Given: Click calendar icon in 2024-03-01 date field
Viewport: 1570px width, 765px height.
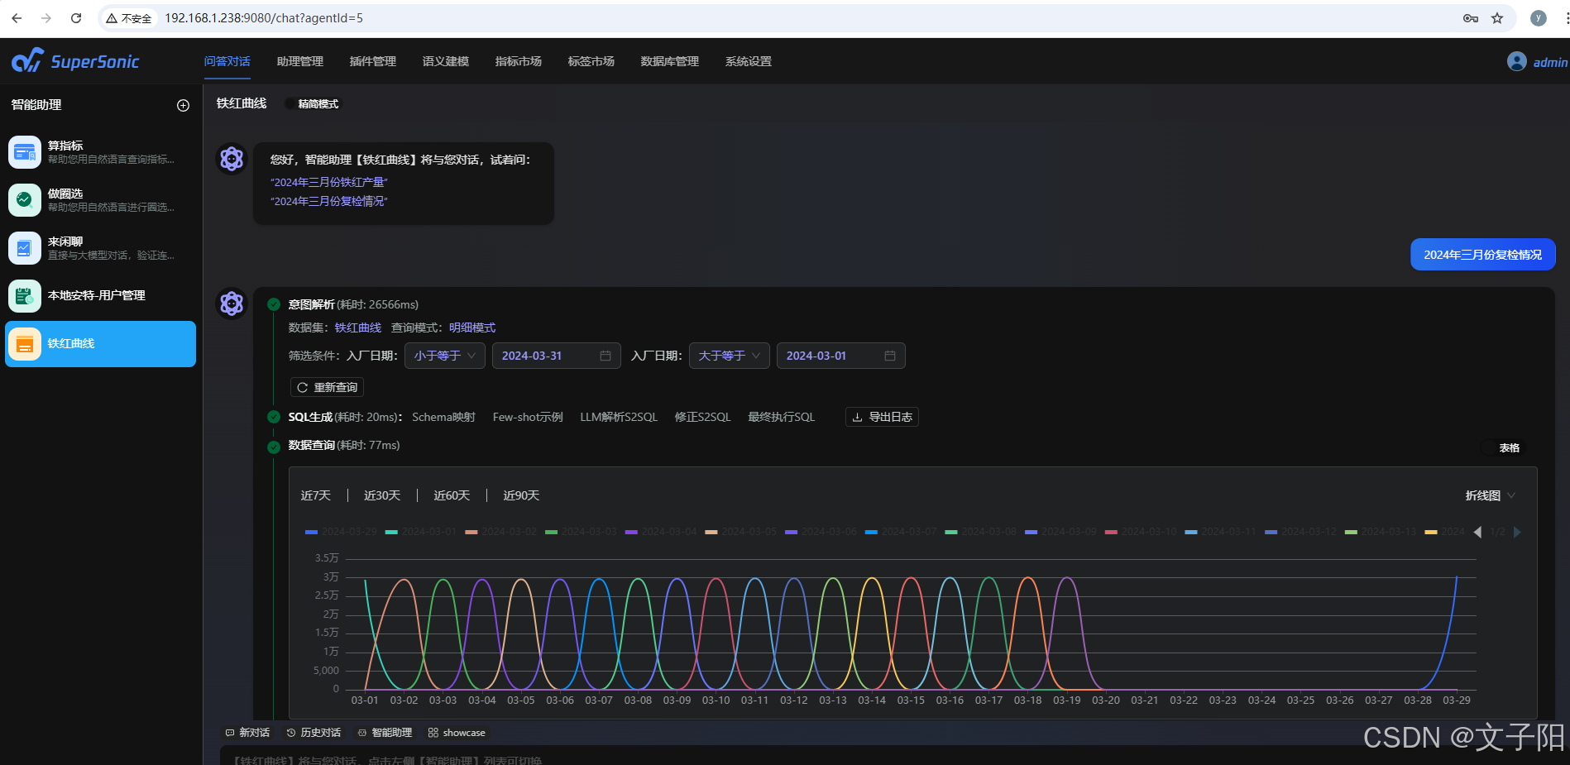Looking at the screenshot, I should click(890, 356).
